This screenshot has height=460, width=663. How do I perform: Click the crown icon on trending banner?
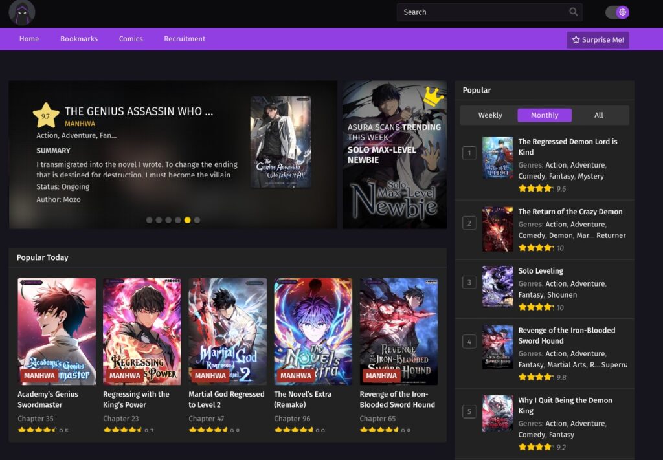[433, 97]
